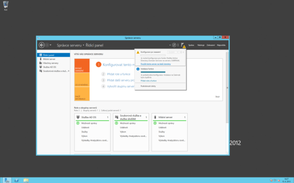The height and width of the screenshot is (183, 294).
Task: Select Řídicí panel in sidebar
Action: tap(53, 55)
